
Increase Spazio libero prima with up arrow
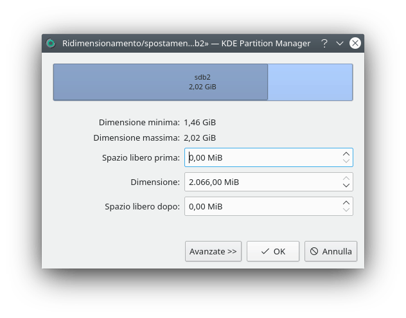pos(346,154)
